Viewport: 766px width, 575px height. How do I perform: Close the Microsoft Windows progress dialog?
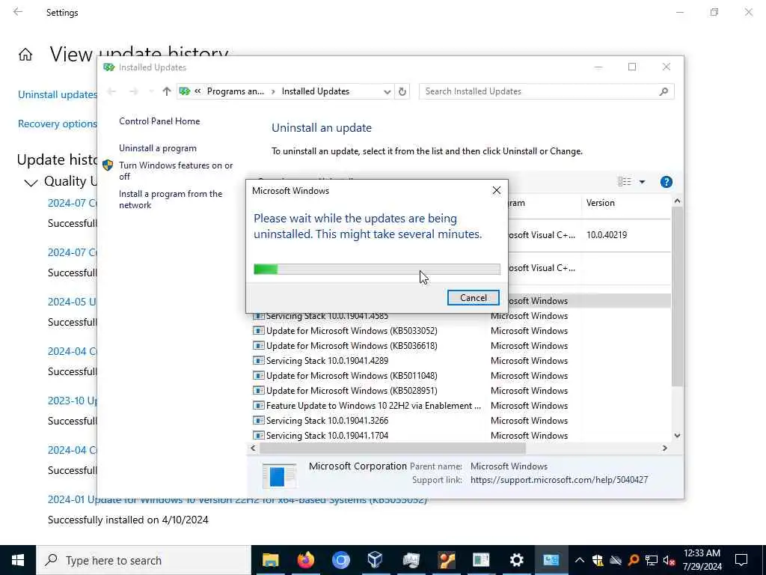pyautogui.click(x=497, y=191)
